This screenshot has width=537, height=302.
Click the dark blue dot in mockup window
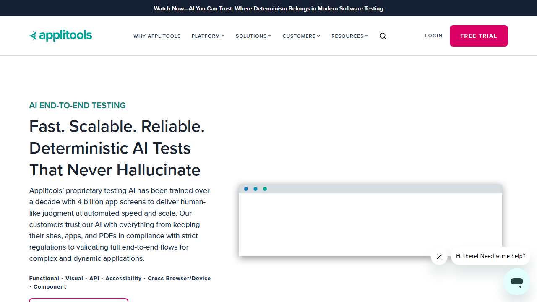[246, 189]
